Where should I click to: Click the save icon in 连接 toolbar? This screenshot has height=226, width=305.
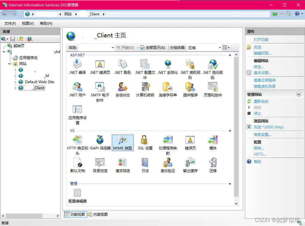coord(13,39)
